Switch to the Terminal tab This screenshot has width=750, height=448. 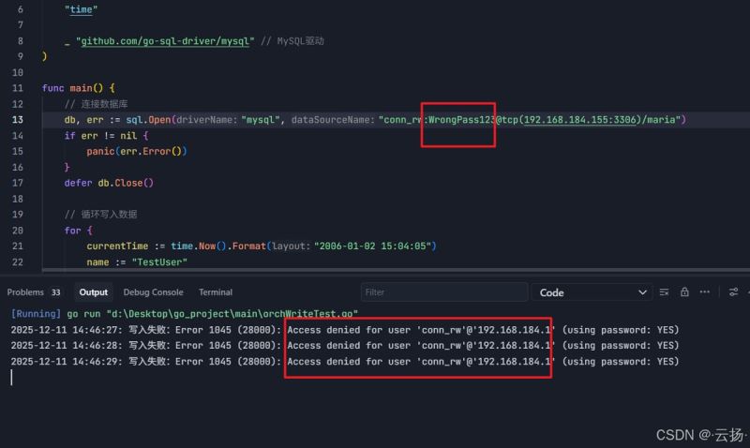click(216, 292)
